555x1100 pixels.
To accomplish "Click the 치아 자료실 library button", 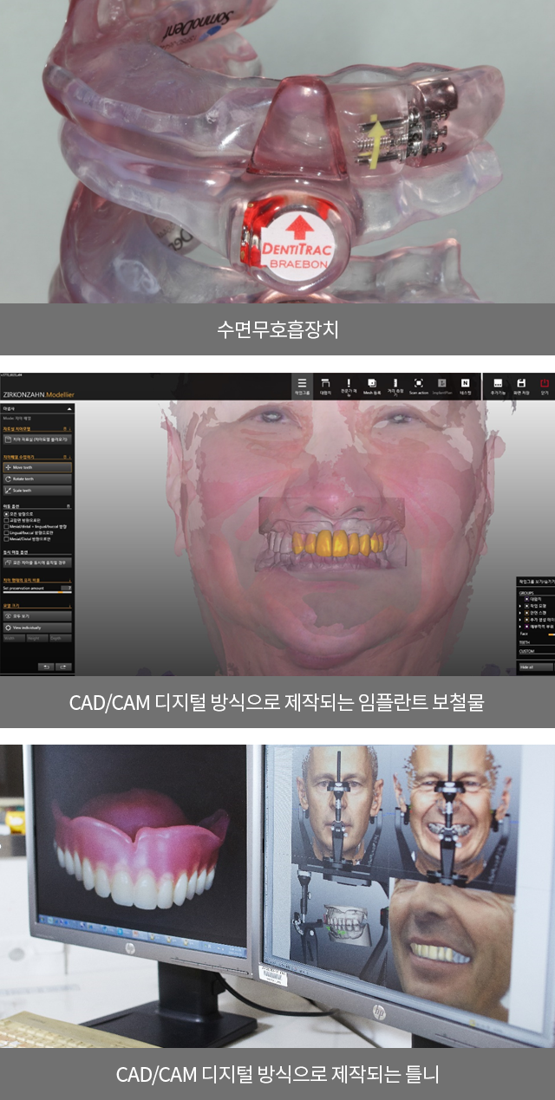I will (x=37, y=439).
